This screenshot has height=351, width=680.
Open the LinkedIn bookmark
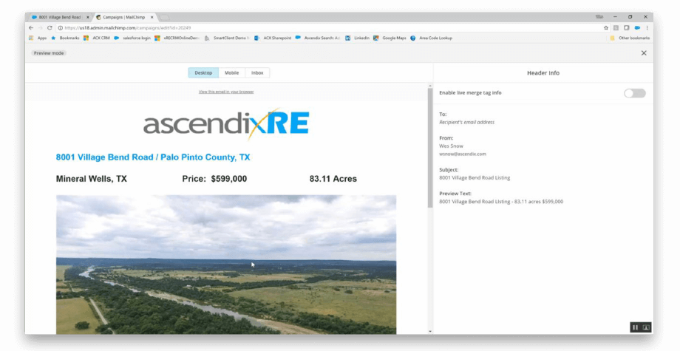click(357, 38)
